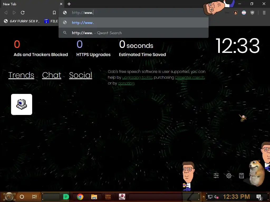The width and height of the screenshot is (270, 202).
Task: Open the Trends link
Action: point(21,75)
